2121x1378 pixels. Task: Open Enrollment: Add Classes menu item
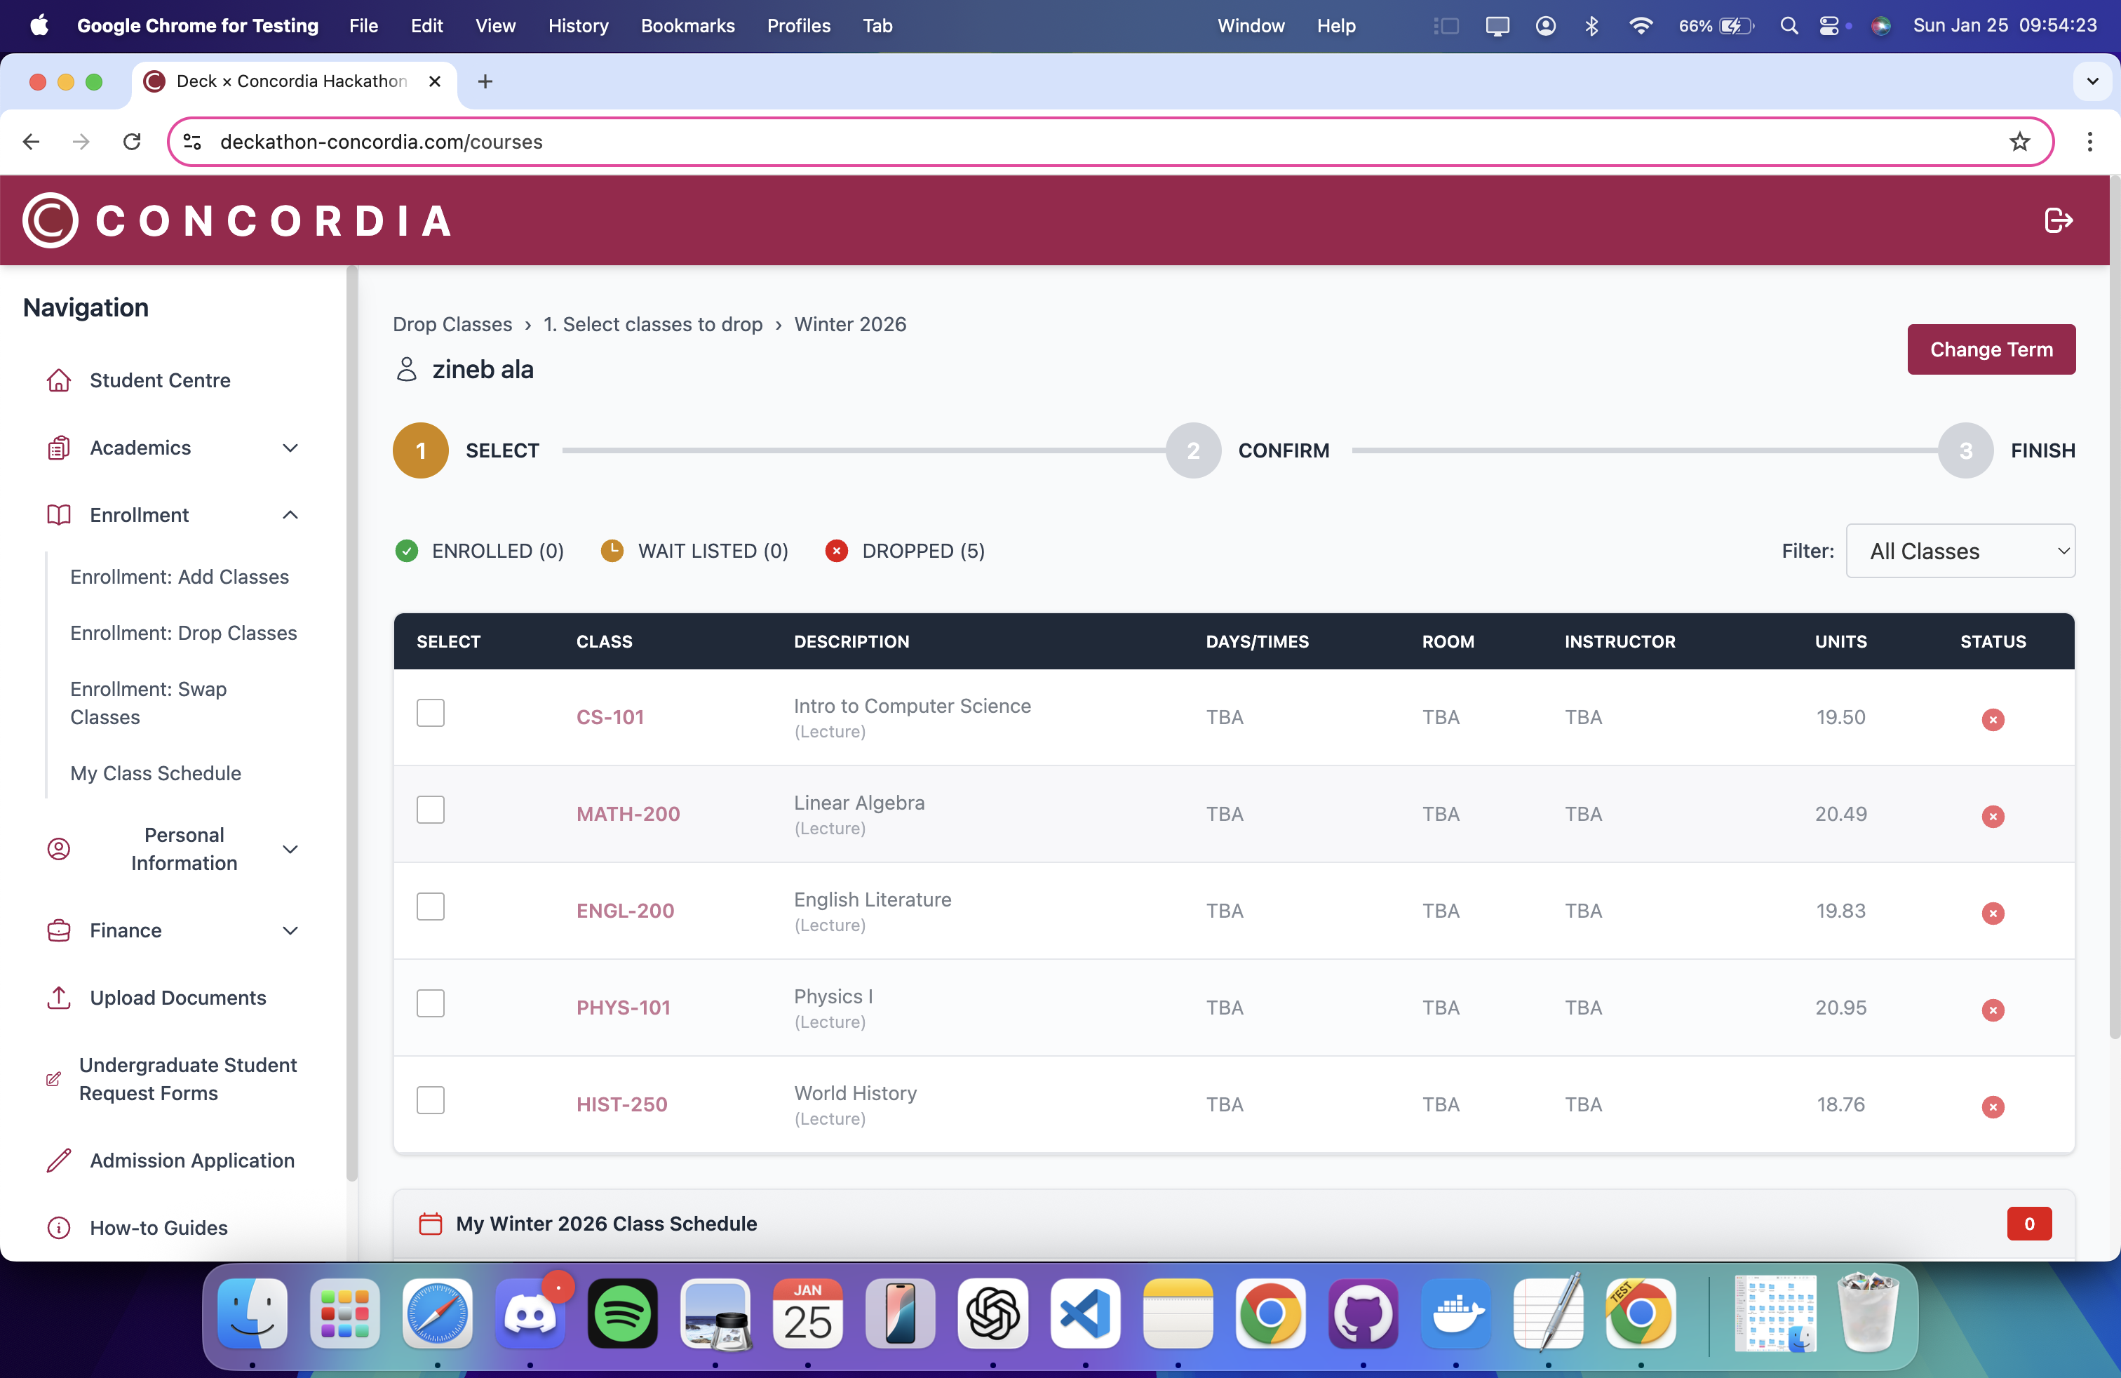179,577
